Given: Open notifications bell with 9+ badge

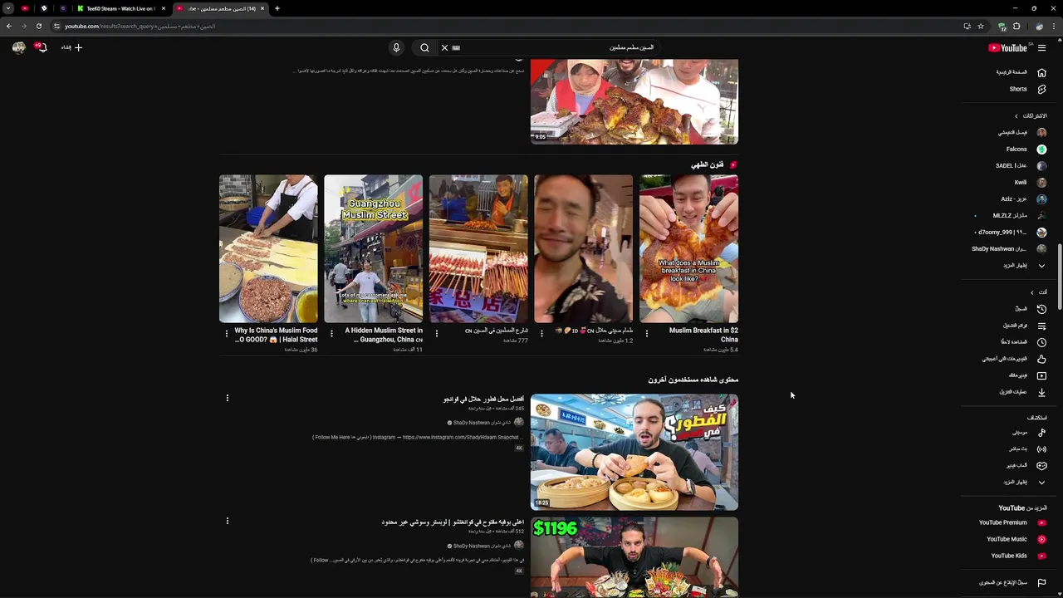Looking at the screenshot, I should coord(40,47).
